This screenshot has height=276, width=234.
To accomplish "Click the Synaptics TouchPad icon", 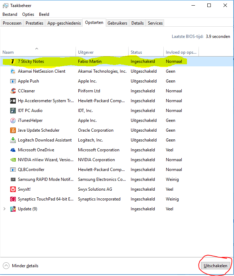I will 13,199.
